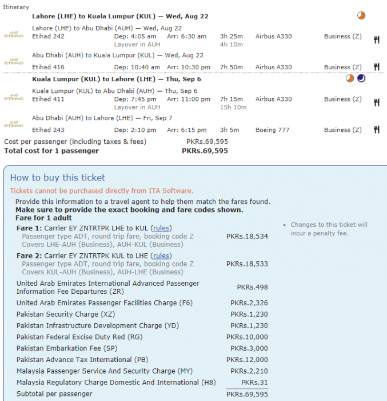
Task: Click the meal icon on the Etihad 411 row
Action: (x=377, y=102)
